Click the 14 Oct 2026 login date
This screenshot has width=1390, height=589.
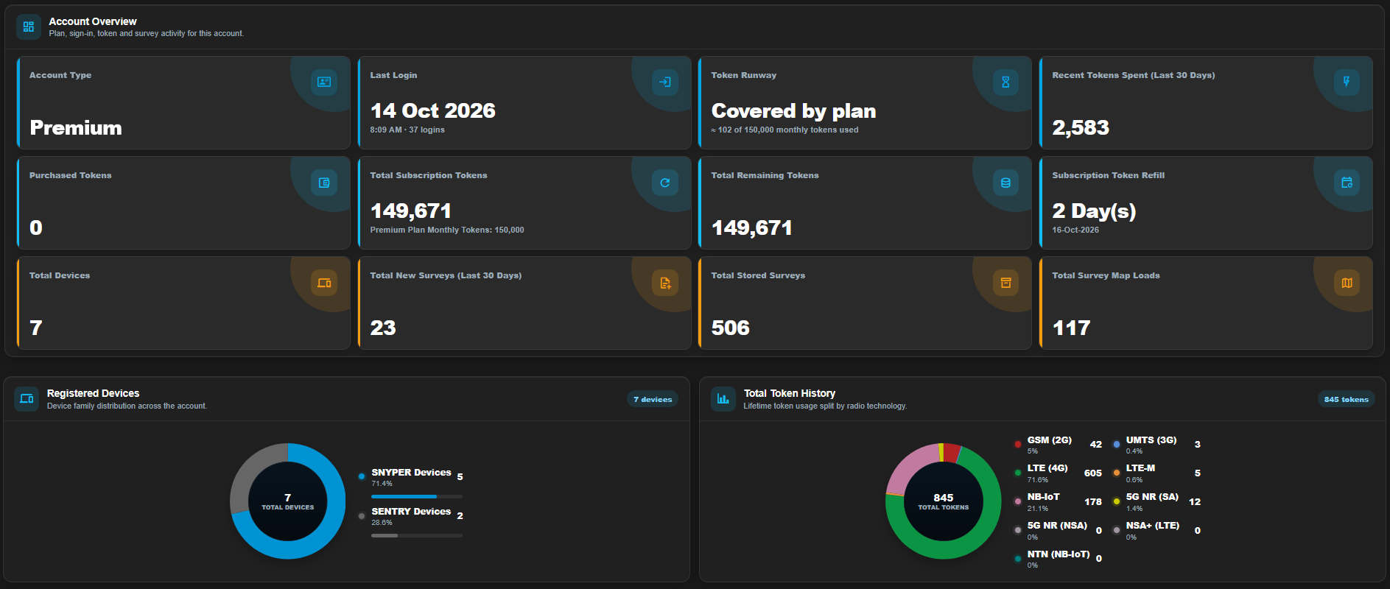(x=433, y=110)
